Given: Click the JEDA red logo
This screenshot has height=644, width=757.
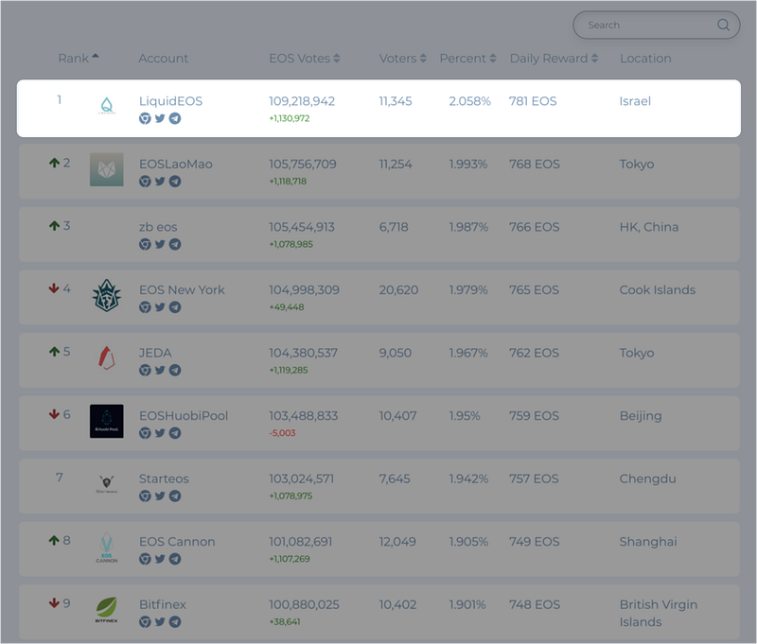Looking at the screenshot, I should 107,358.
